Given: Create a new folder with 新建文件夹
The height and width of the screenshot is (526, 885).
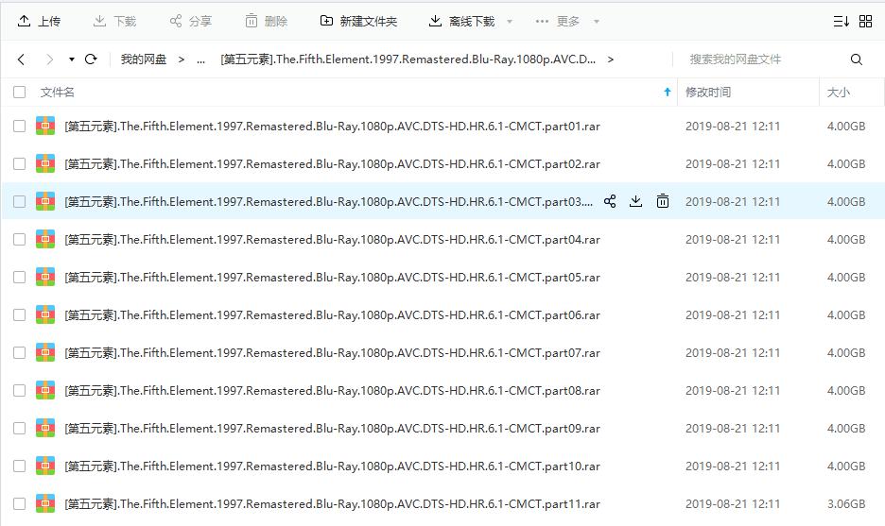Looking at the screenshot, I should (x=358, y=22).
